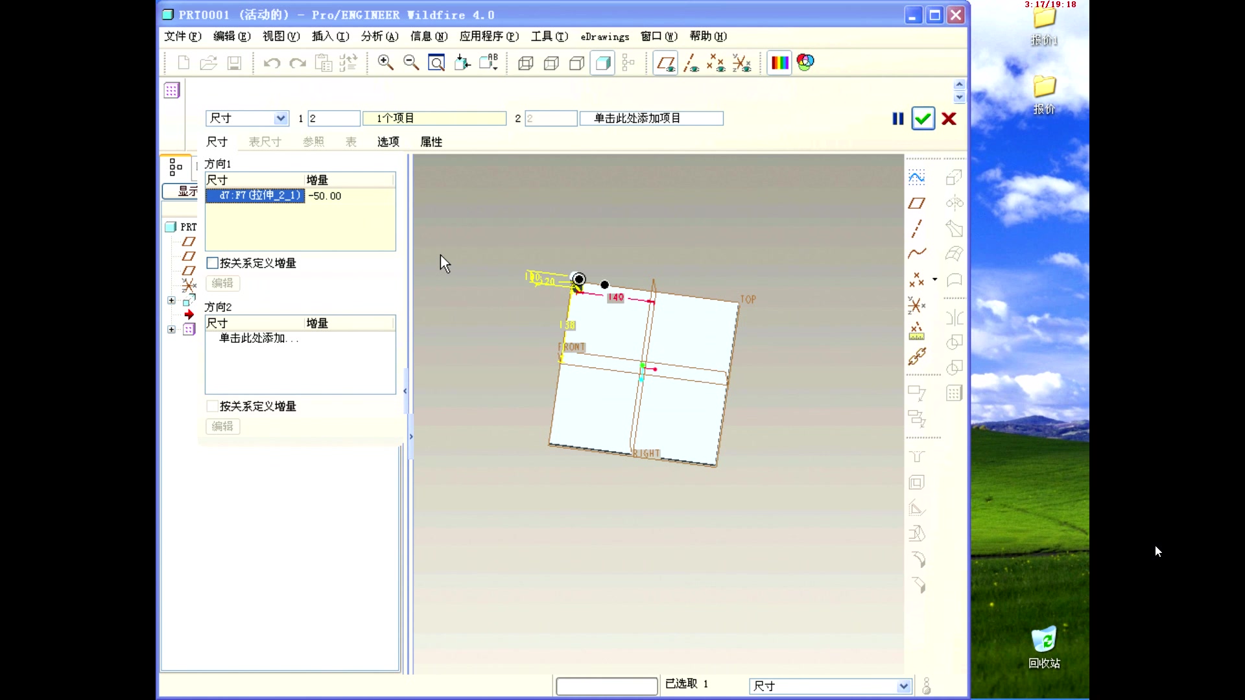Click the Zoom Out magnifier icon

pyautogui.click(x=410, y=63)
